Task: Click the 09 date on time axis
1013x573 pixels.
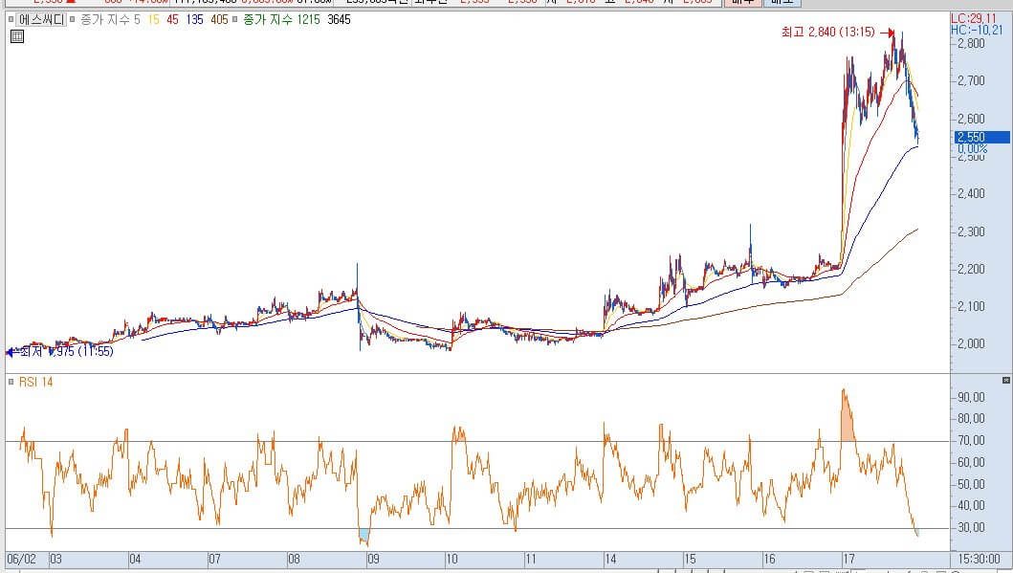Action: click(x=373, y=559)
